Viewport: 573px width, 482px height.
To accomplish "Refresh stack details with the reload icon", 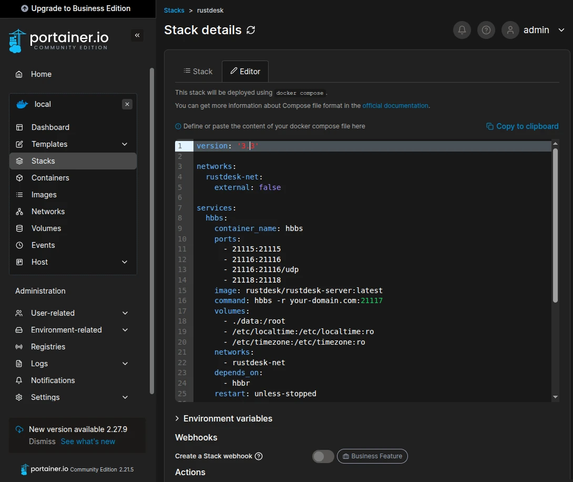I will click(x=251, y=30).
